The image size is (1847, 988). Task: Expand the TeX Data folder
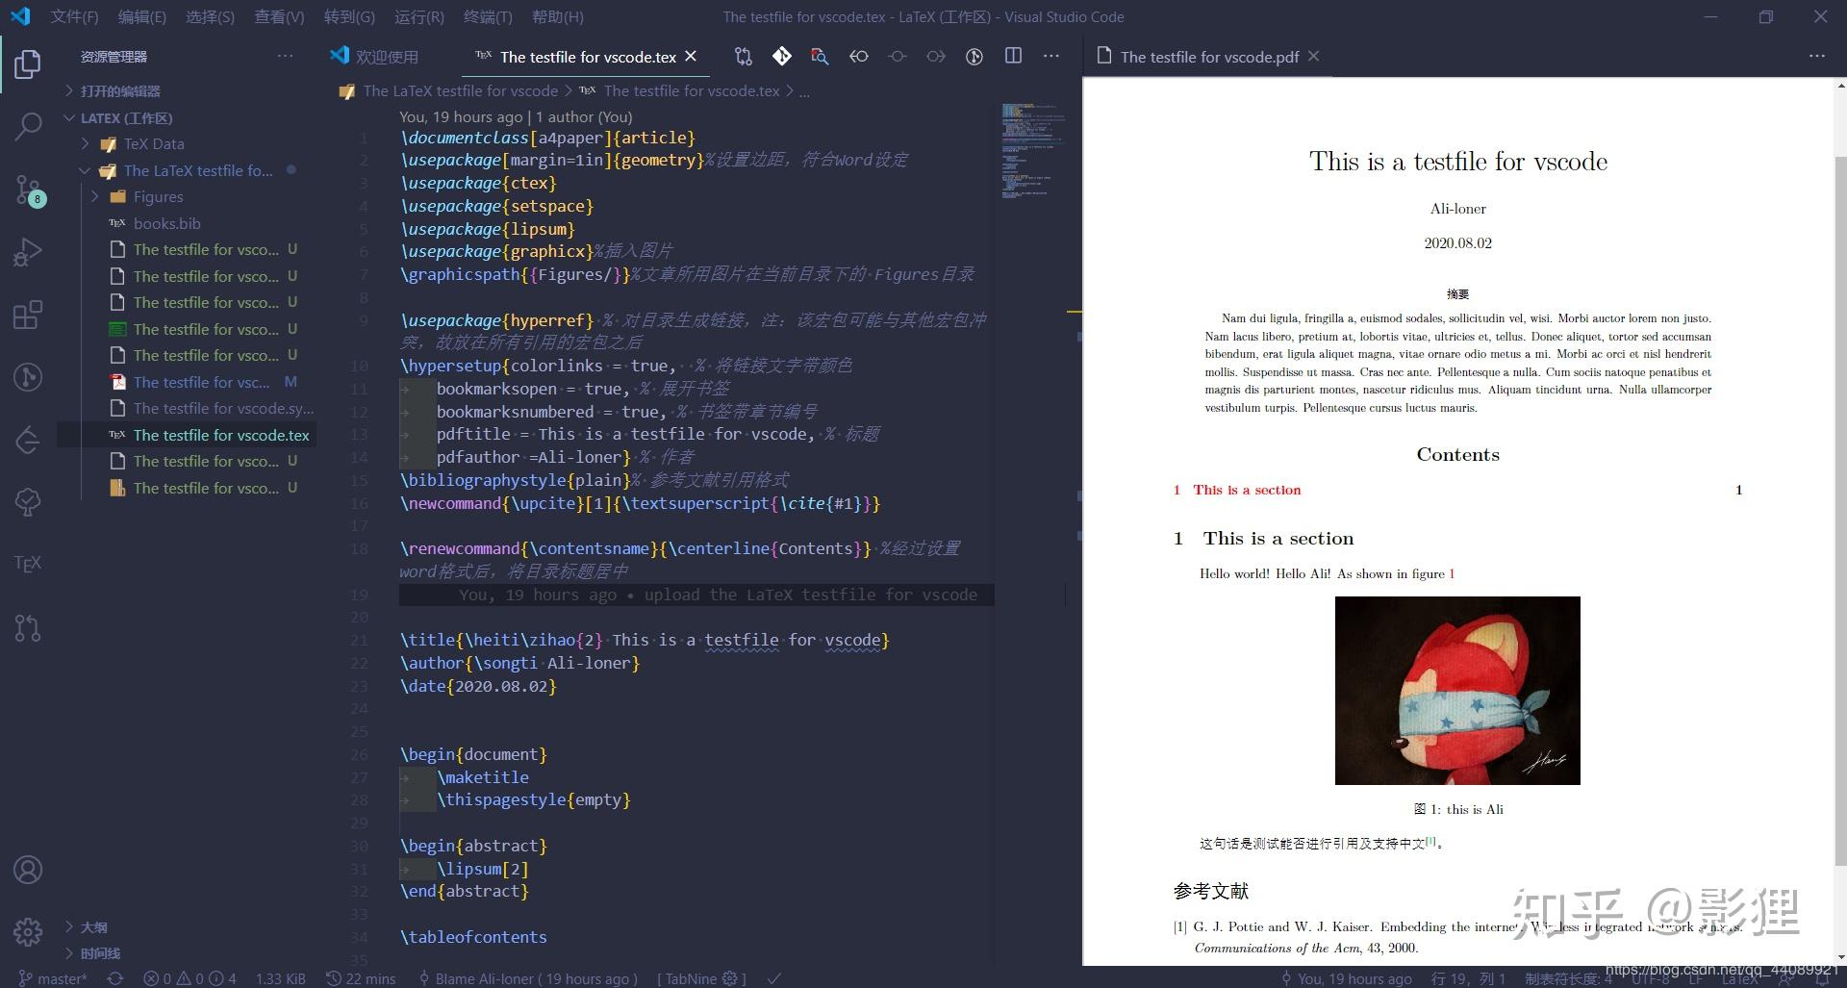[x=153, y=143]
